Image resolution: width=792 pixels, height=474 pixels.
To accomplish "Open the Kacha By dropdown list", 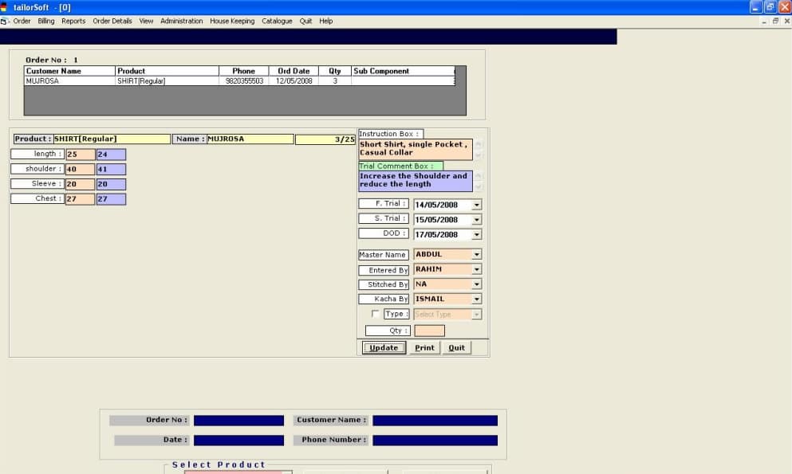I will click(476, 300).
